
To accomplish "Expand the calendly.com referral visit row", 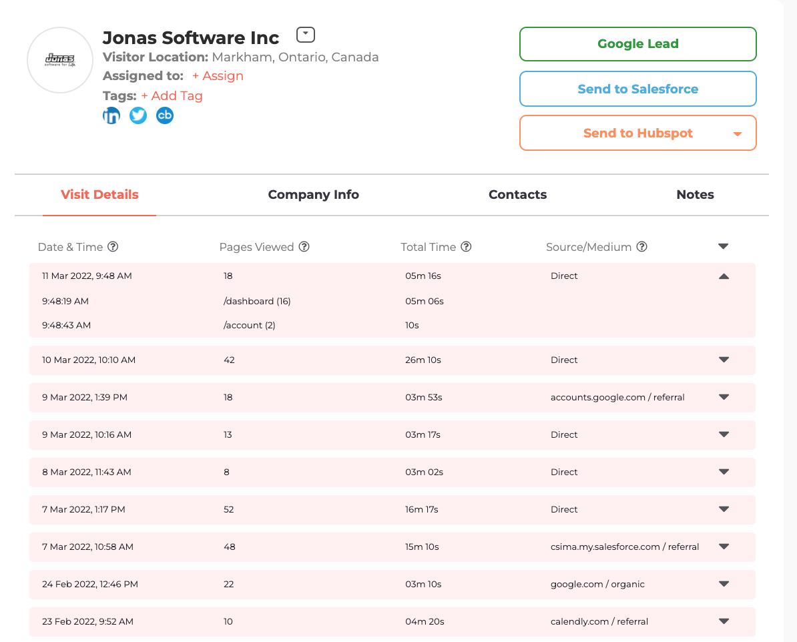I will point(724,621).
